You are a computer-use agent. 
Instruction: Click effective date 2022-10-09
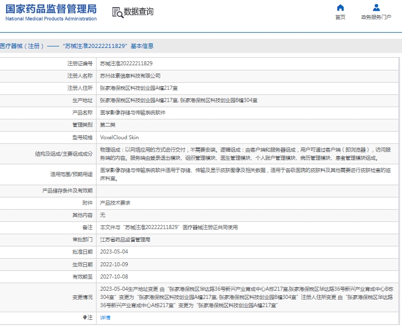[x=114, y=265]
